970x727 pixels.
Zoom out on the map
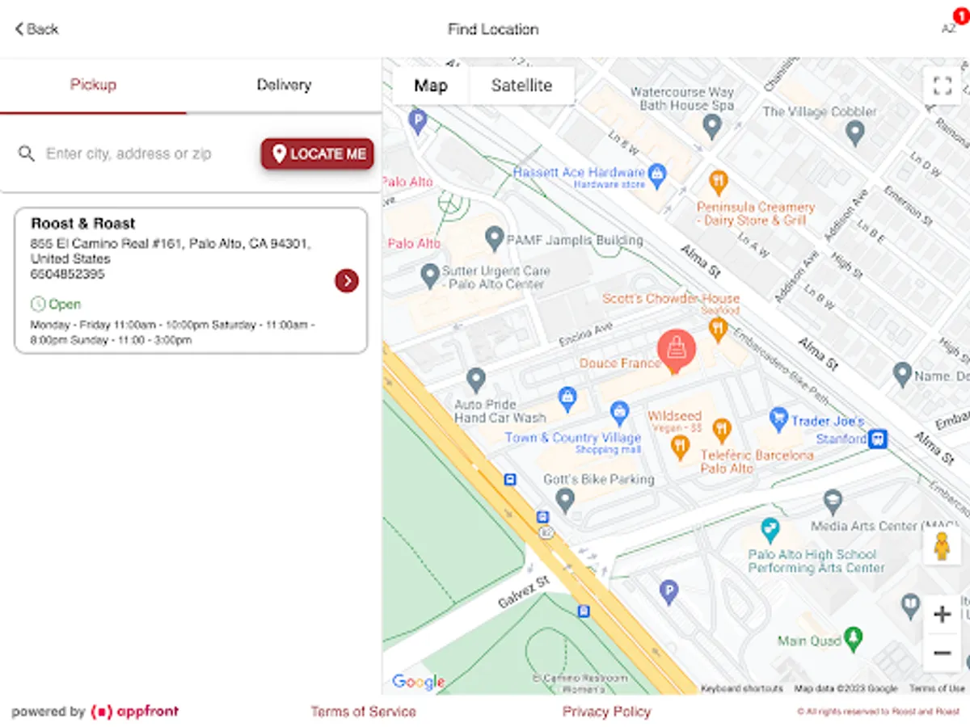tap(942, 653)
